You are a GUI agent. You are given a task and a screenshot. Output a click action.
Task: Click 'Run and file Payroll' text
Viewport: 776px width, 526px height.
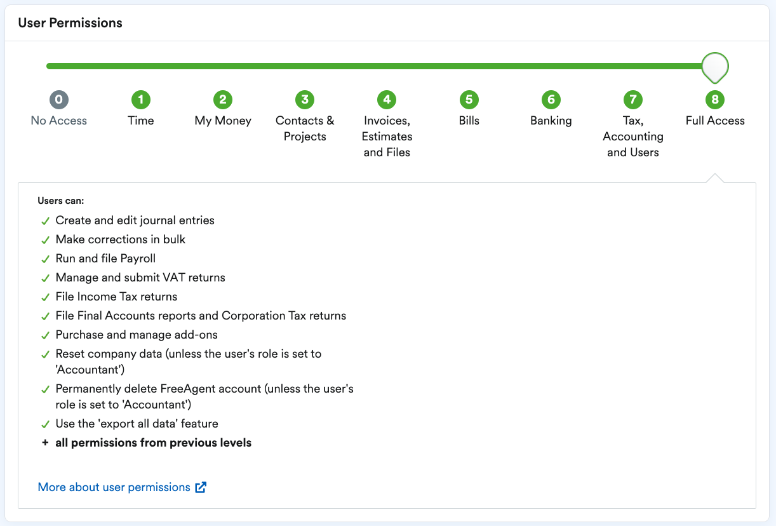[105, 259]
